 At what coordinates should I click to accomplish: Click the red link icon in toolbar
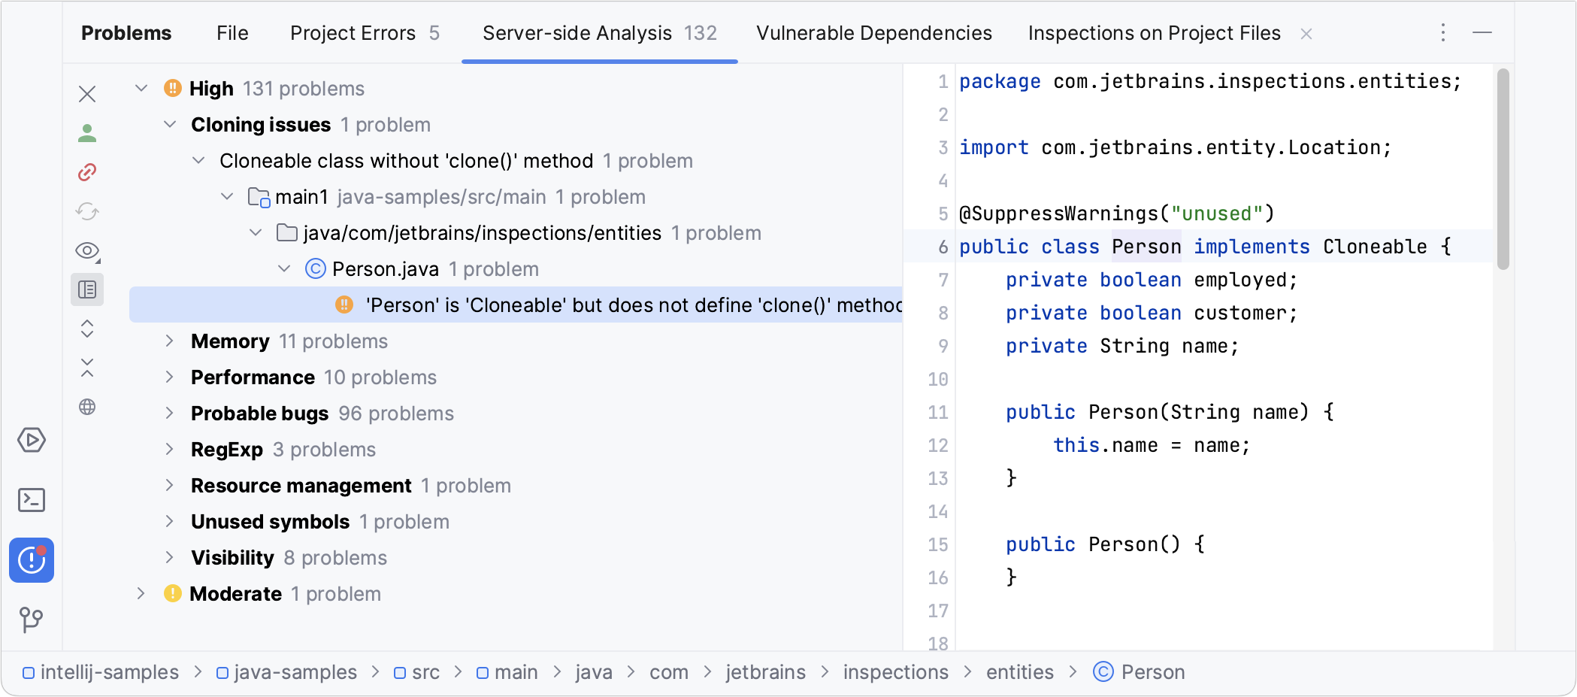tap(87, 172)
